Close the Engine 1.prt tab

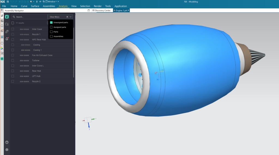129,10
